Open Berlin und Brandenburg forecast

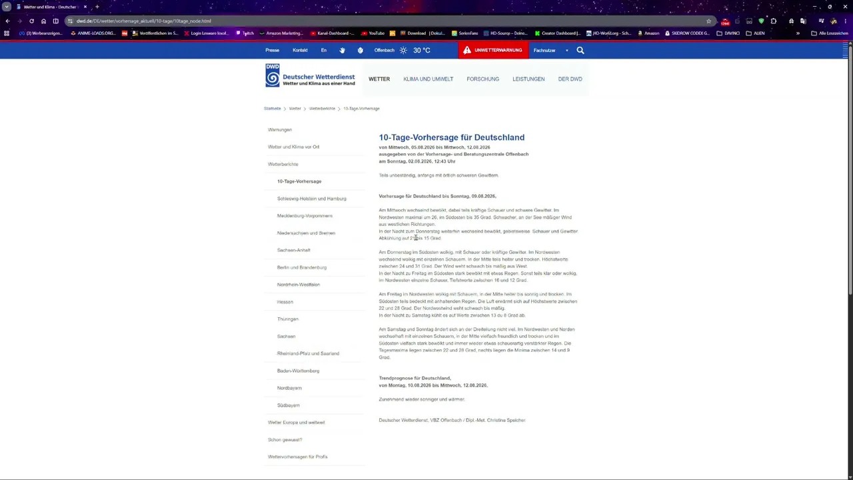point(302,267)
